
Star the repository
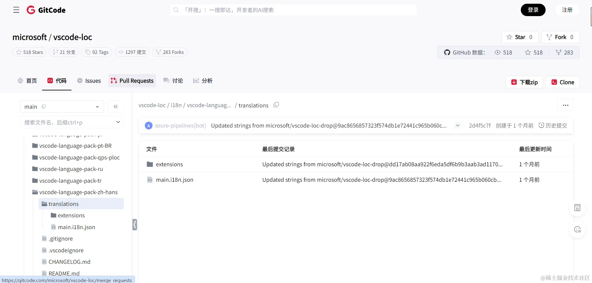(520, 37)
